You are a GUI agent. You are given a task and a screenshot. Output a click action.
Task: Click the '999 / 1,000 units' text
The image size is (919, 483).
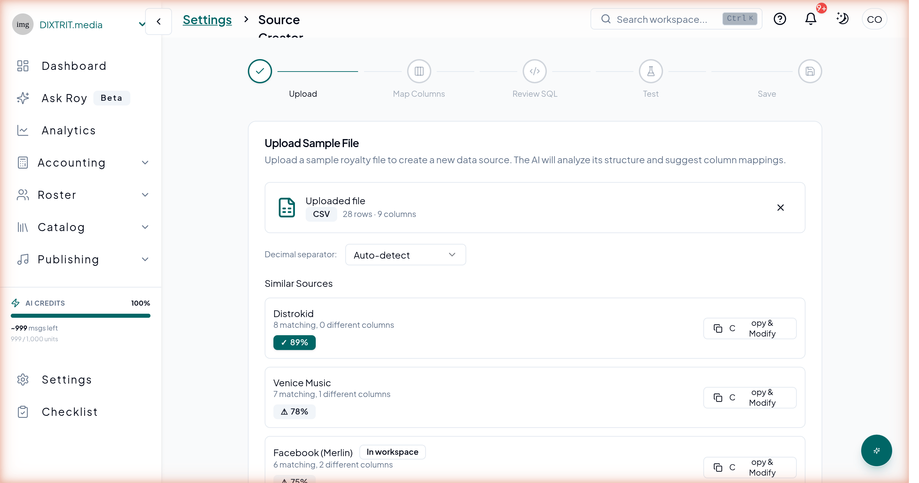coord(34,339)
